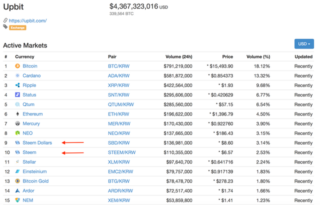Click the Currency column header
The width and height of the screenshot is (320, 205).
tap(24, 56)
